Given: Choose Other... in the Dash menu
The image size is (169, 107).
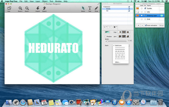Looking at the screenshot, I should [x=121, y=62].
